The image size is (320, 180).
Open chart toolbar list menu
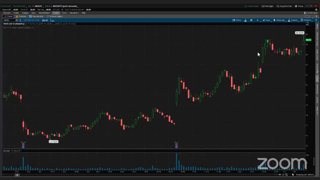point(316,20)
